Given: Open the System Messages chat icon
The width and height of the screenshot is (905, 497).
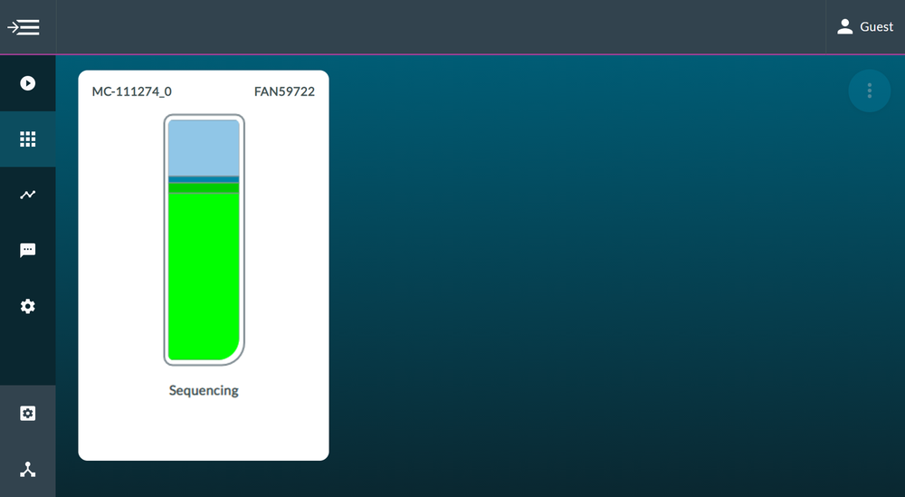Looking at the screenshot, I should click(x=28, y=250).
